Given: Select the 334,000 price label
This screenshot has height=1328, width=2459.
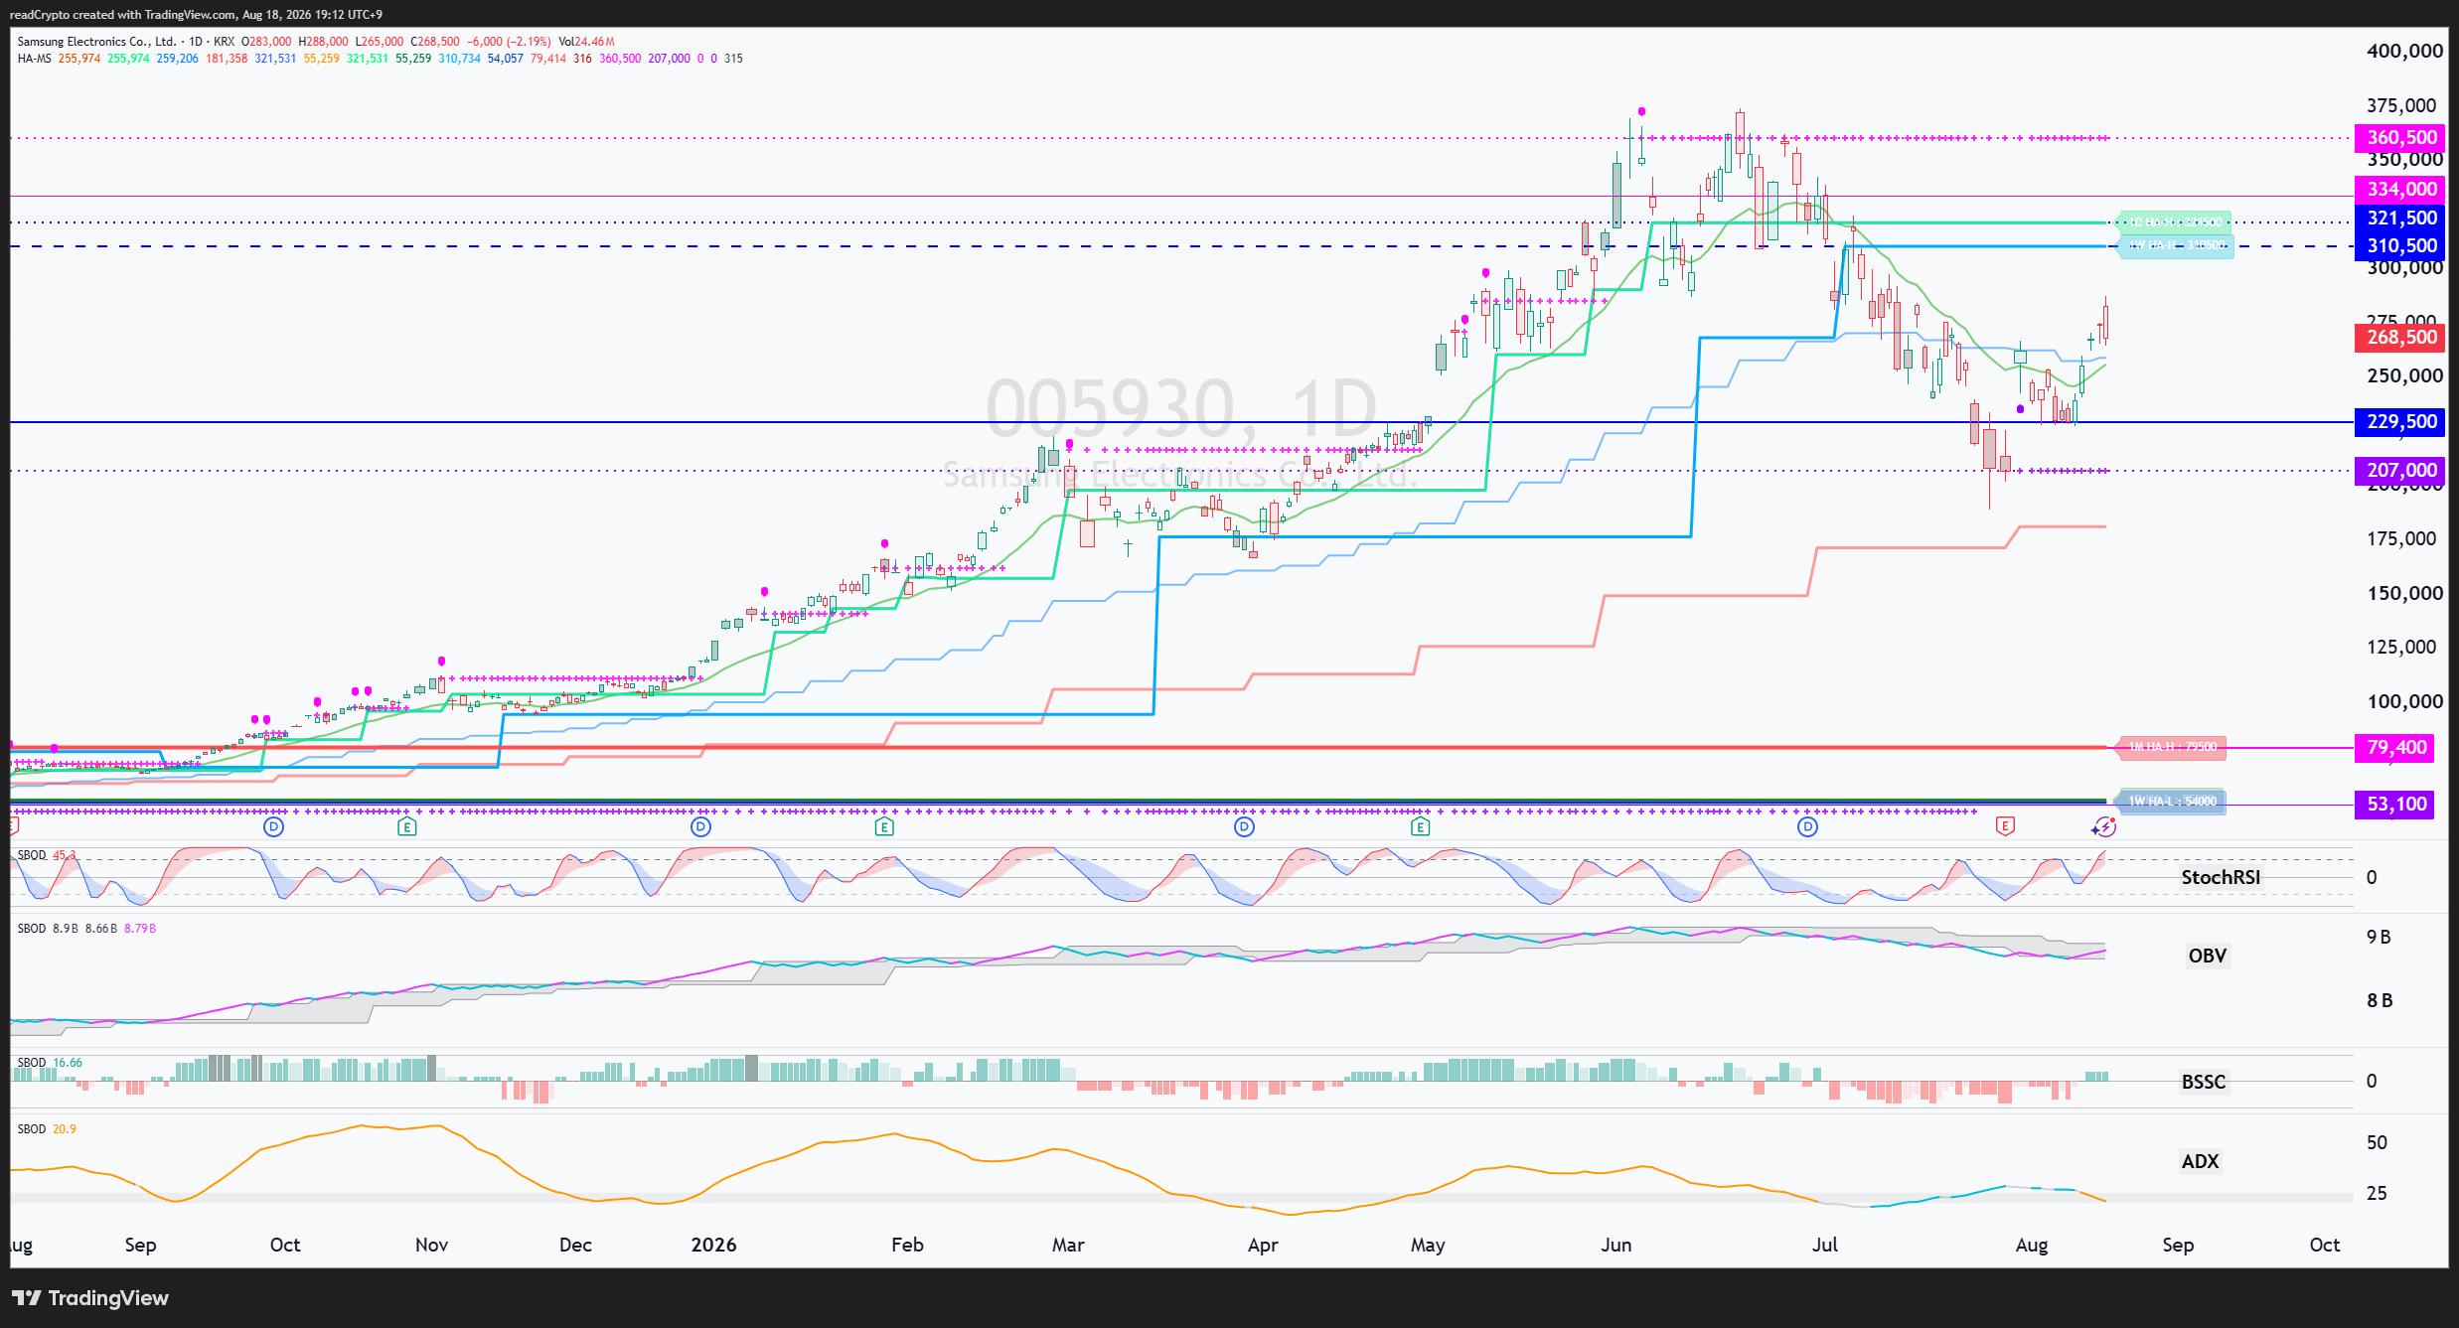Looking at the screenshot, I should pos(2401,189).
